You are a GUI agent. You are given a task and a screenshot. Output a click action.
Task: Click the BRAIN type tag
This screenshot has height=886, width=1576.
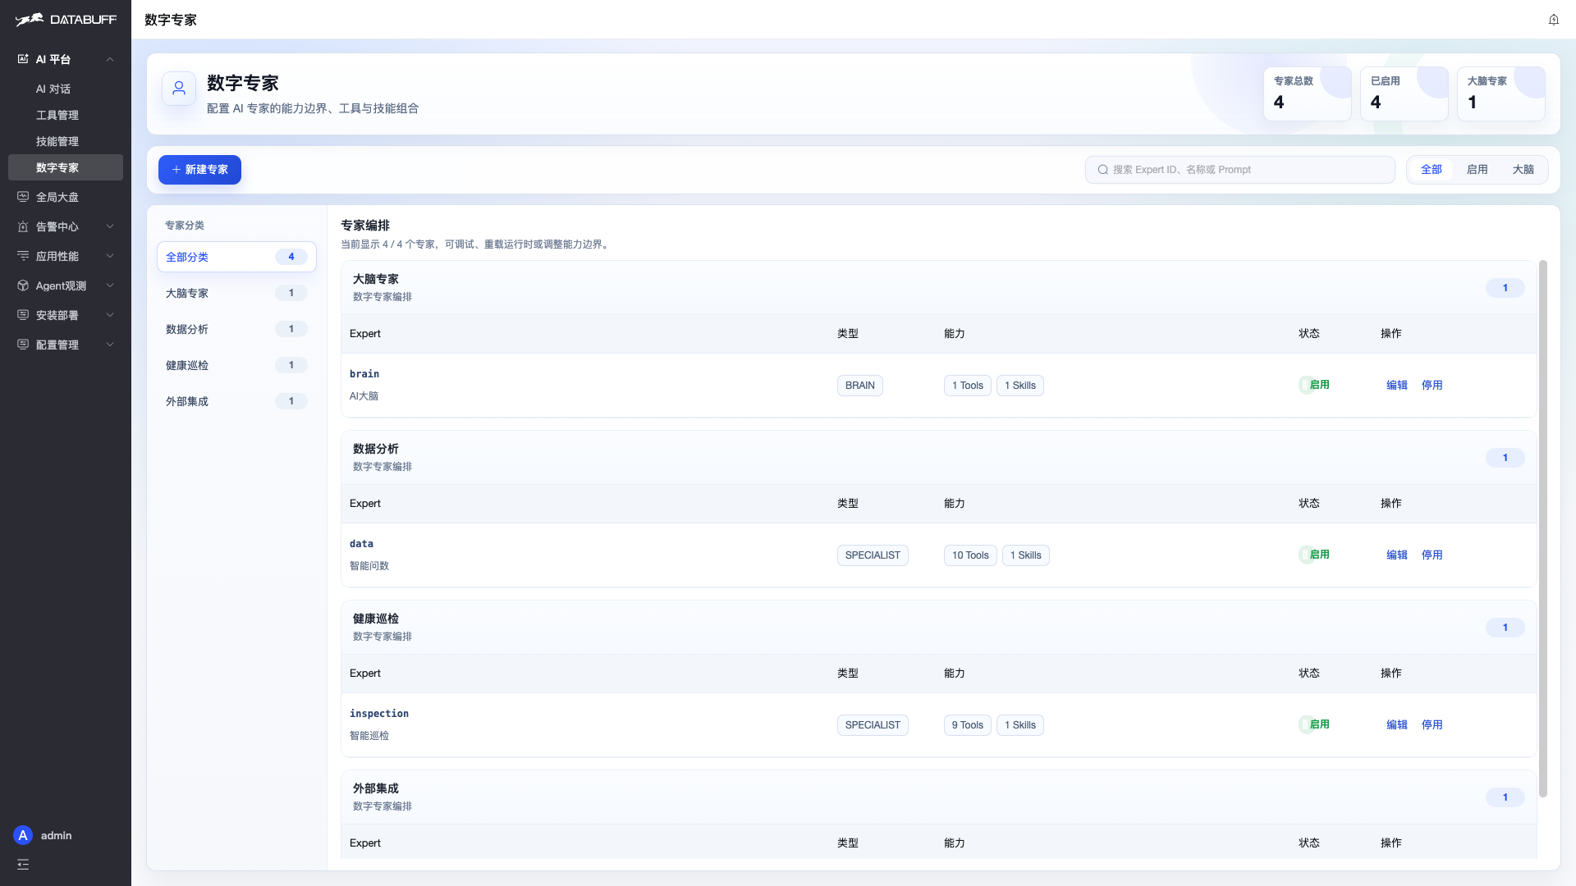[x=860, y=386]
